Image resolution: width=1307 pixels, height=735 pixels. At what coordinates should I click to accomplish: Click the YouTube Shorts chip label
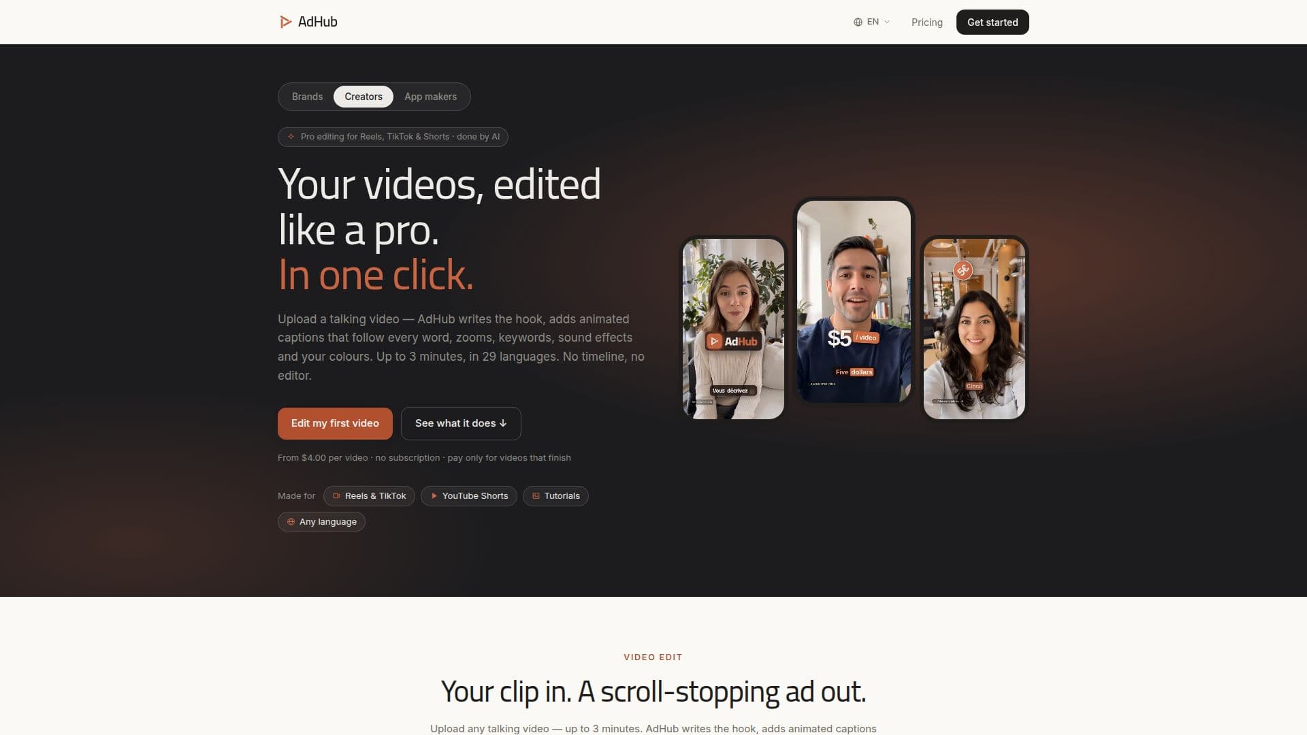pyautogui.click(x=475, y=496)
